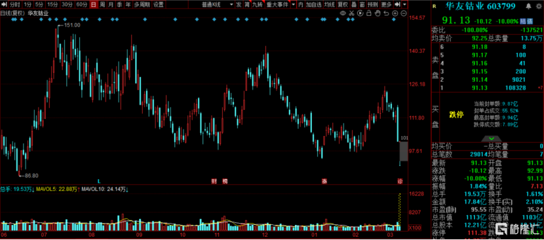Toggle the 均线 moving average button
544x240 pixels.
(x=329, y=5)
